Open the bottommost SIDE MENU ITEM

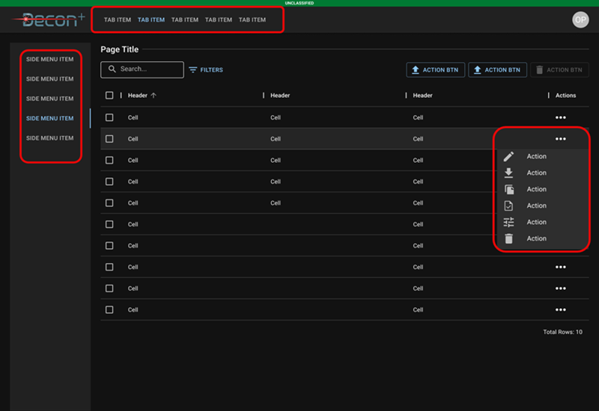(49, 138)
